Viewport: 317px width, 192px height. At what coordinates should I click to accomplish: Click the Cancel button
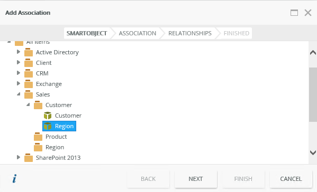pyautogui.click(x=291, y=179)
